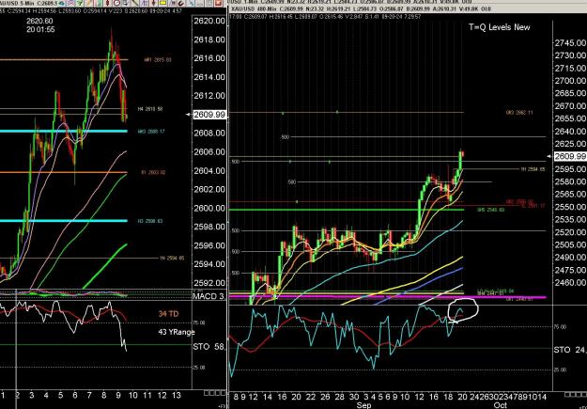
Task: Click the 75.00 stochastic level on right chart
Action: click(x=562, y=327)
